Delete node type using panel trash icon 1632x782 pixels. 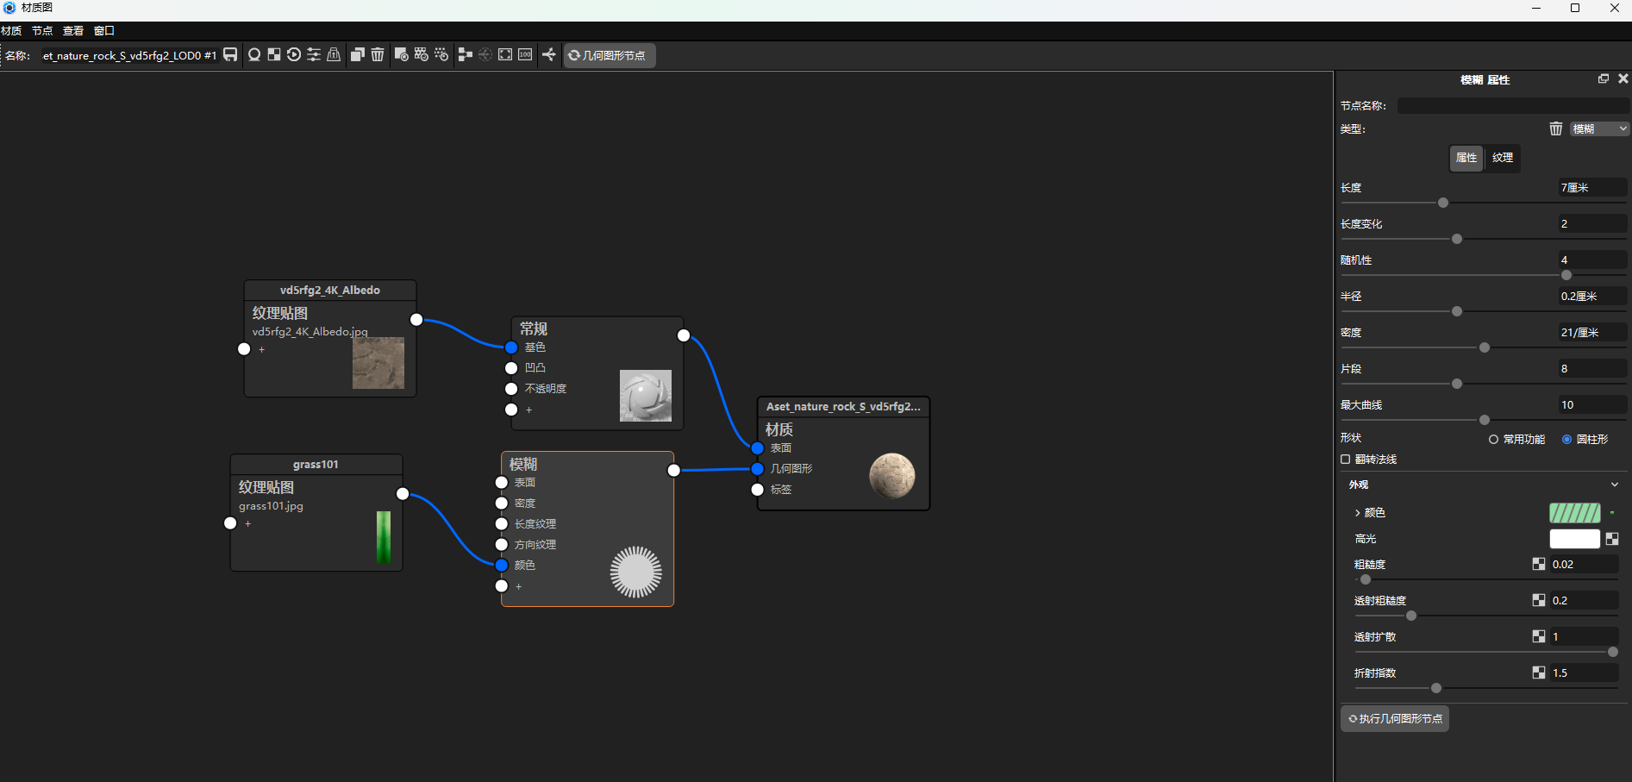pos(1555,128)
